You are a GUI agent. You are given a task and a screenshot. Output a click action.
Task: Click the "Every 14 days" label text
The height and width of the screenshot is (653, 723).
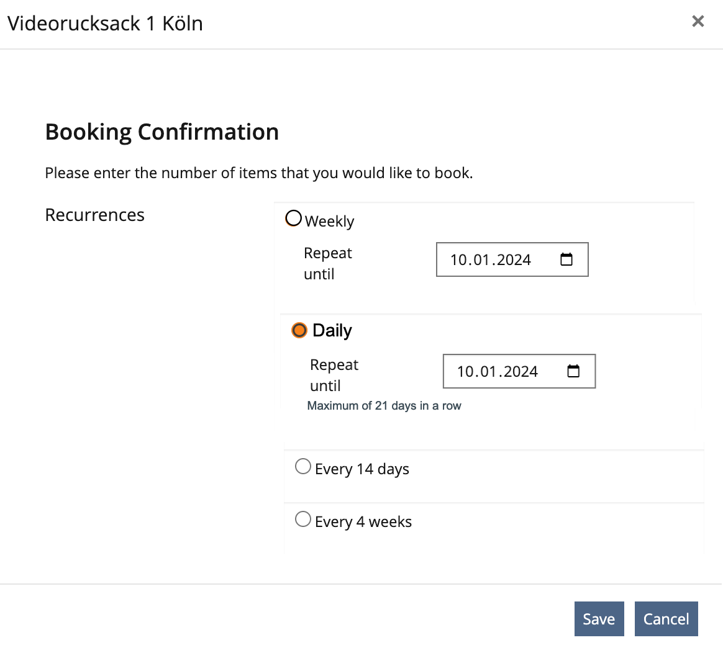point(362,469)
